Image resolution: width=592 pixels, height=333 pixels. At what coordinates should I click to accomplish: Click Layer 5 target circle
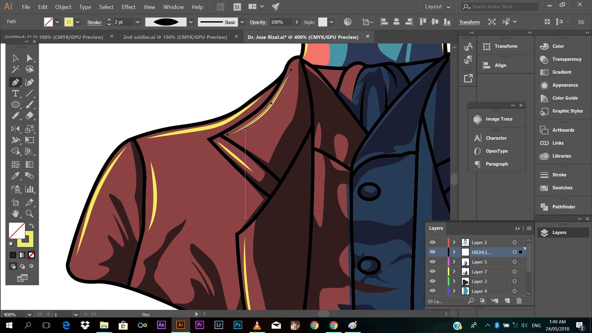515,262
